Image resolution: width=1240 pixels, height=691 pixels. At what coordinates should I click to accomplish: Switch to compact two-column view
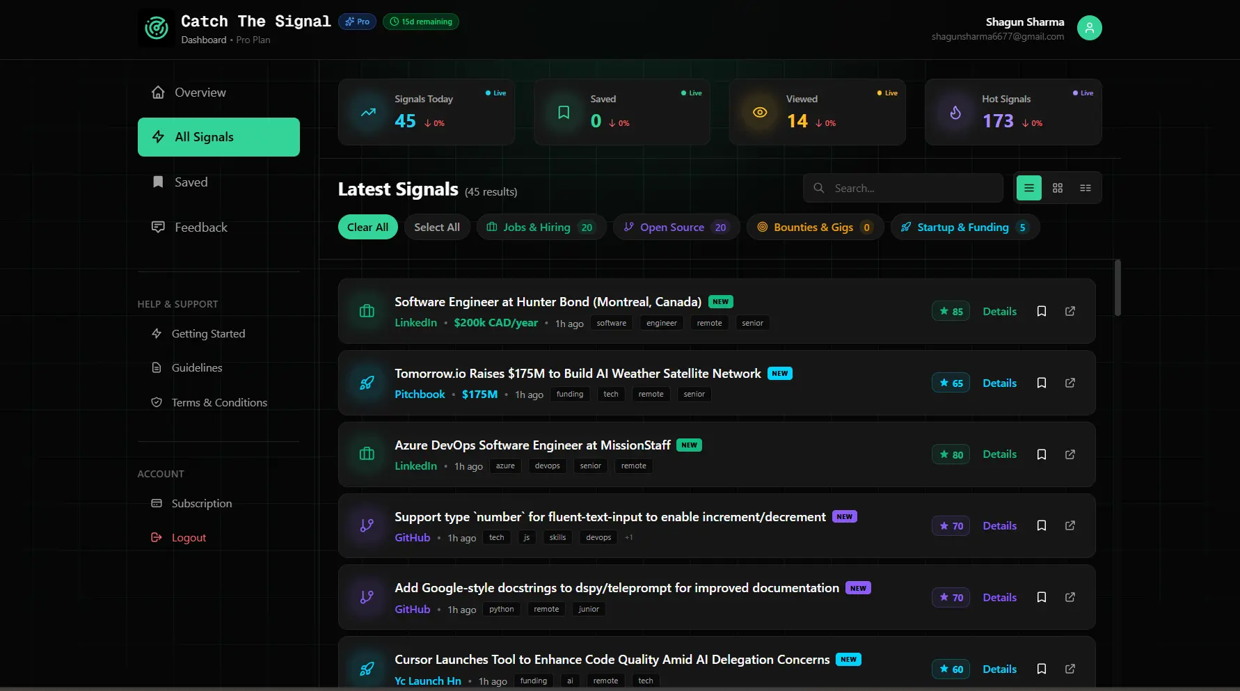tap(1085, 188)
